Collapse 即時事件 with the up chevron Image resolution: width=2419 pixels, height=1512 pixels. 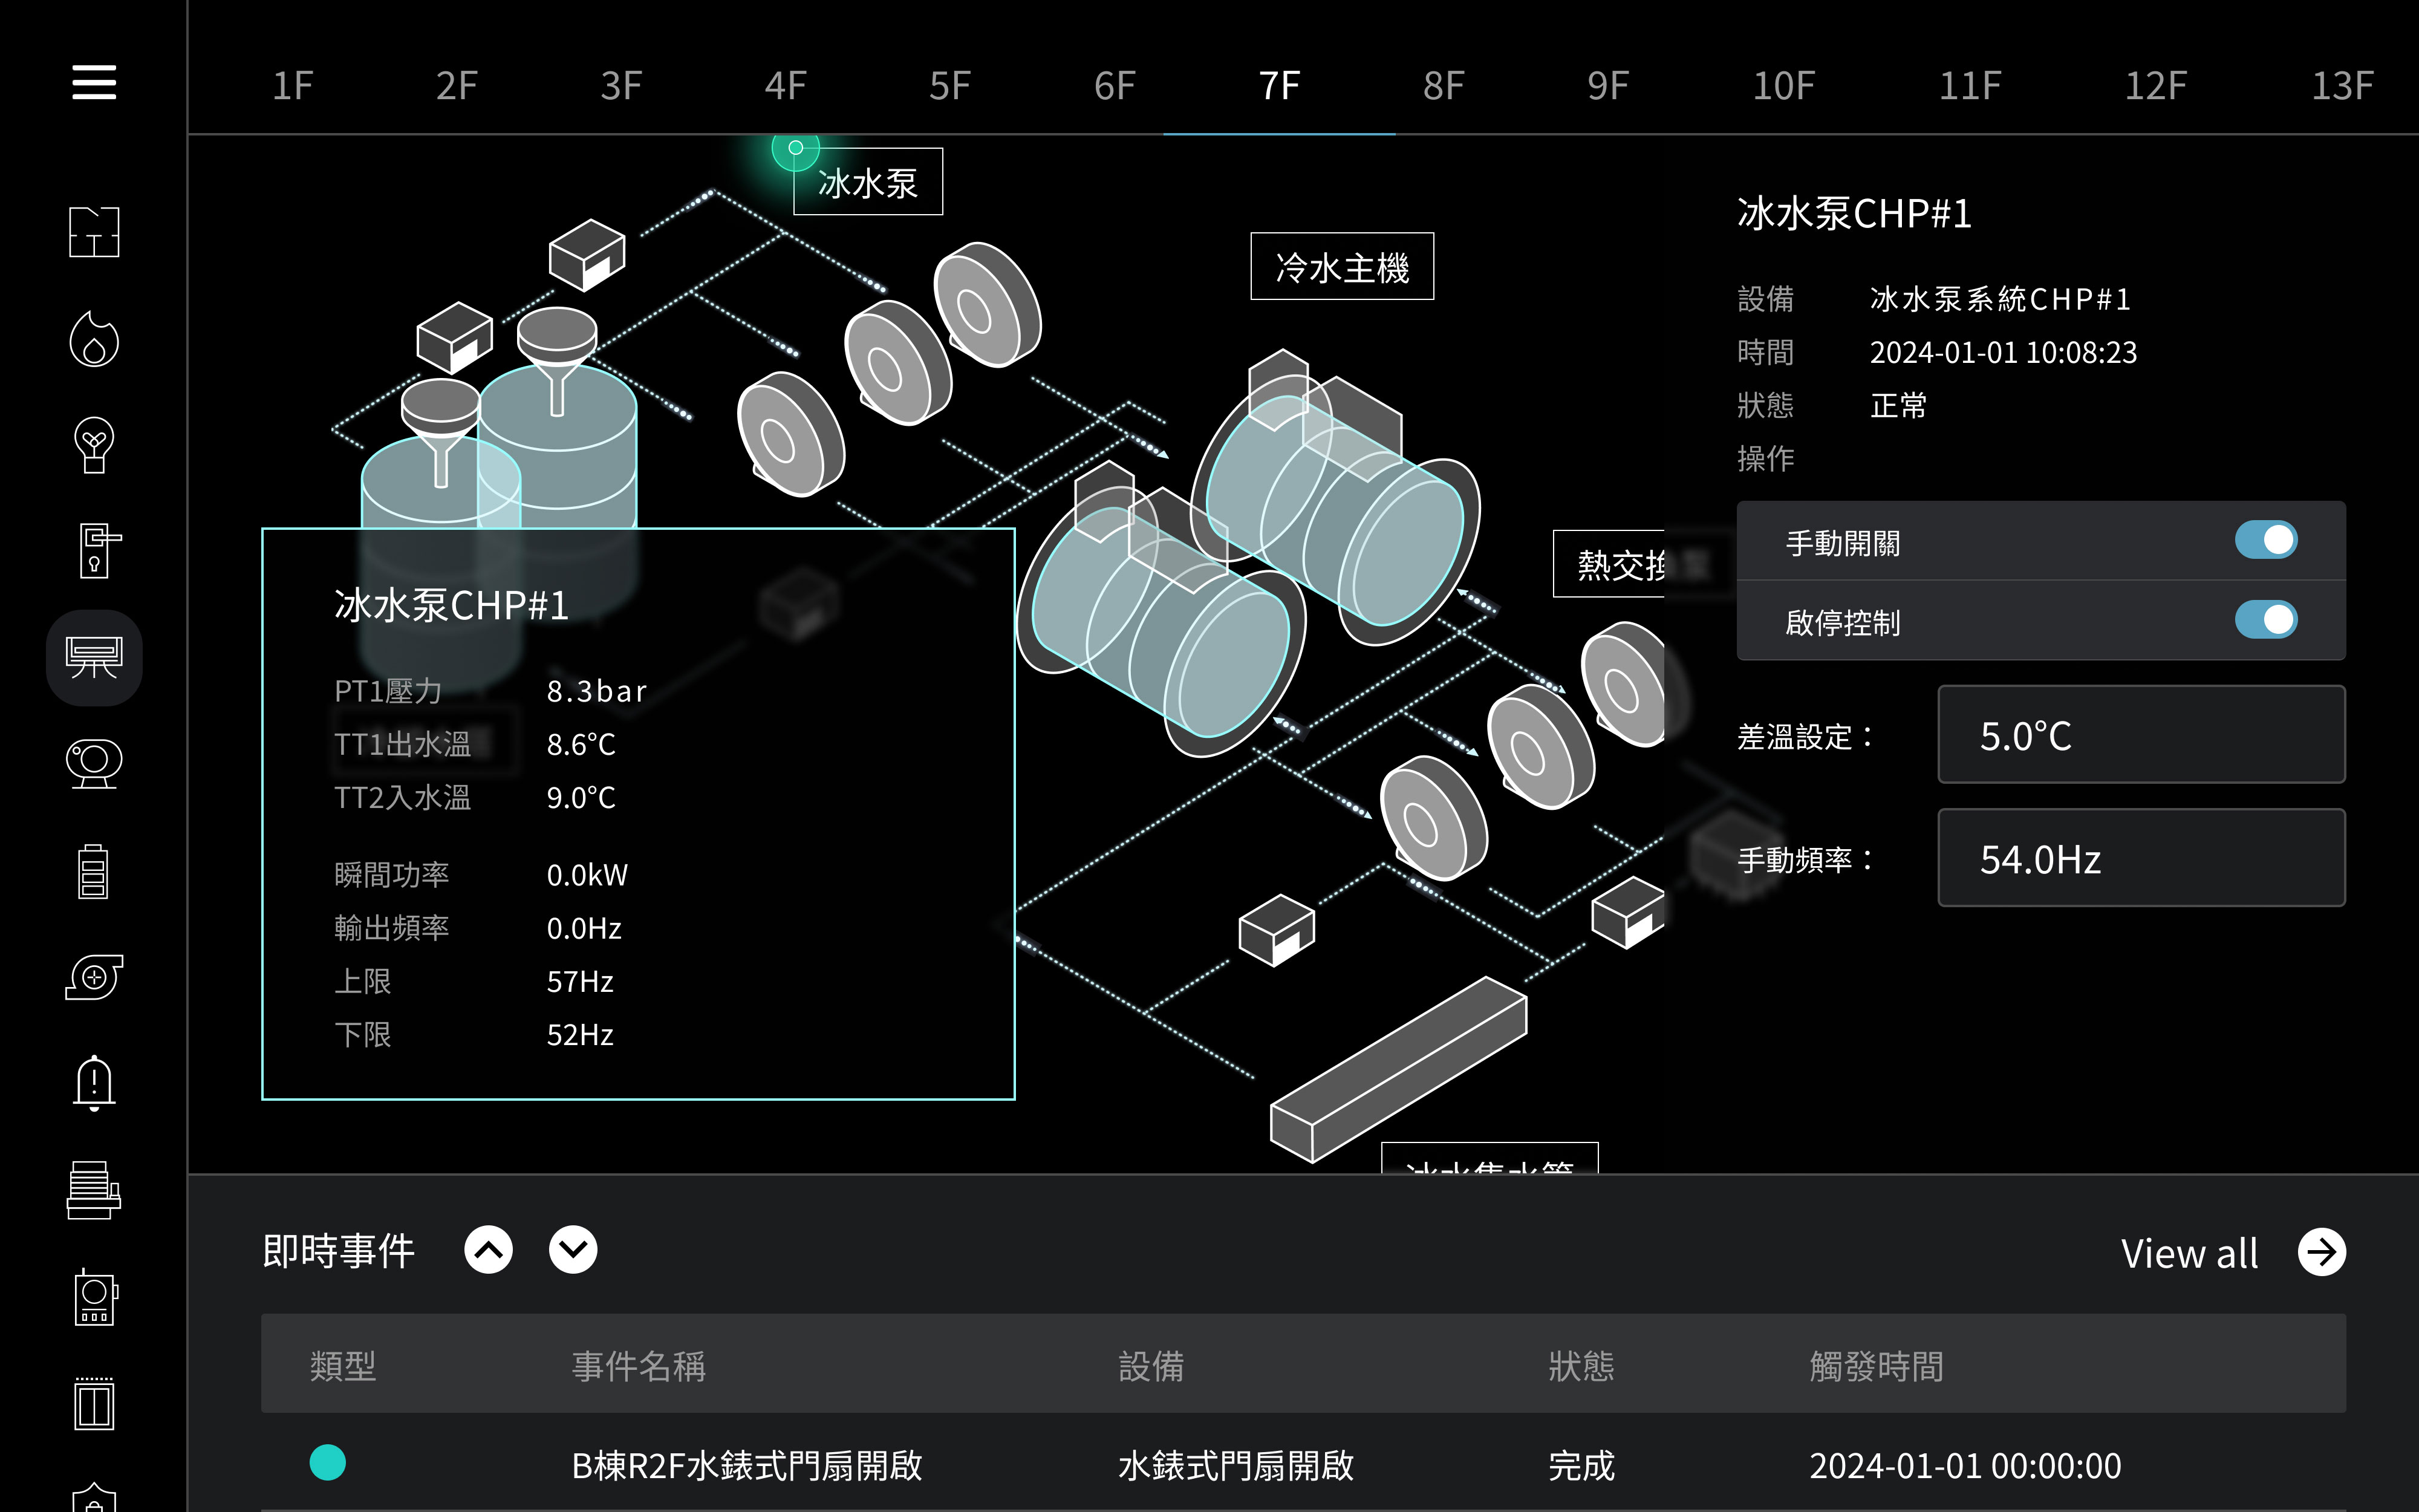point(489,1250)
